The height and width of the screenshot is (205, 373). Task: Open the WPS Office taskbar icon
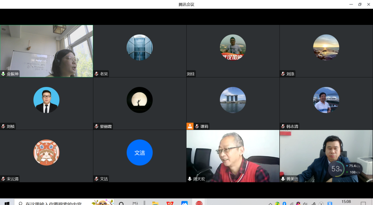coord(170,203)
